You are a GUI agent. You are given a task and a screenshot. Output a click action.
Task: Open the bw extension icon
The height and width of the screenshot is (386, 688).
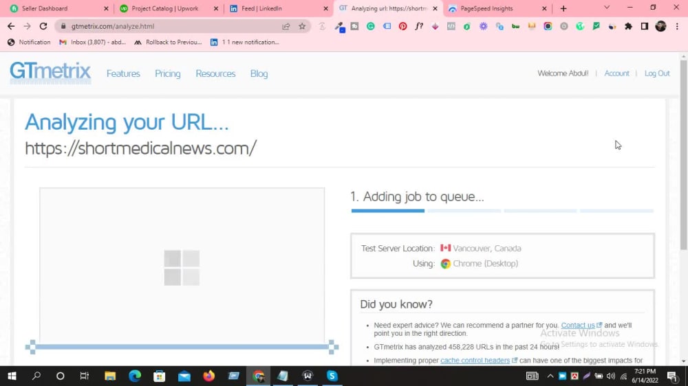click(x=515, y=26)
